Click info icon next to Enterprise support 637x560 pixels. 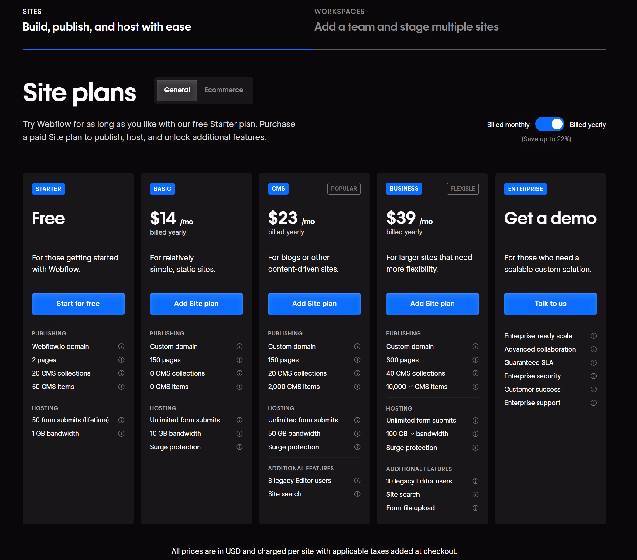tap(593, 403)
